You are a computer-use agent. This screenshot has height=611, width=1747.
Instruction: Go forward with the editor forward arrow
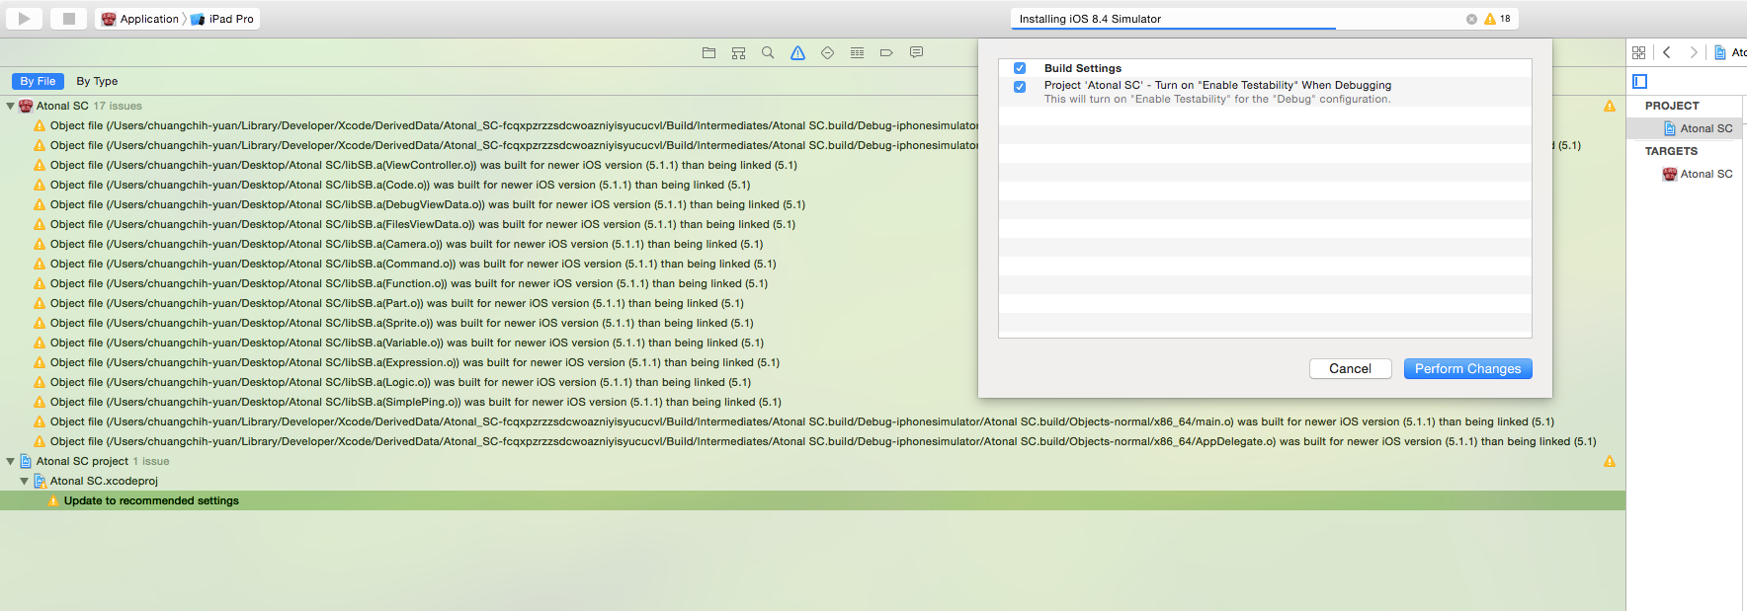tap(1694, 52)
